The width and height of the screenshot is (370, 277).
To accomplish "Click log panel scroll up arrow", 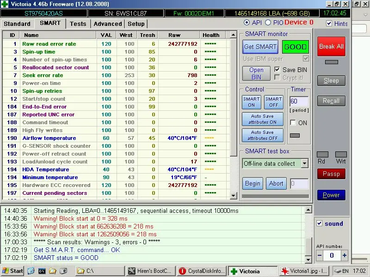I will (x=308, y=210).
